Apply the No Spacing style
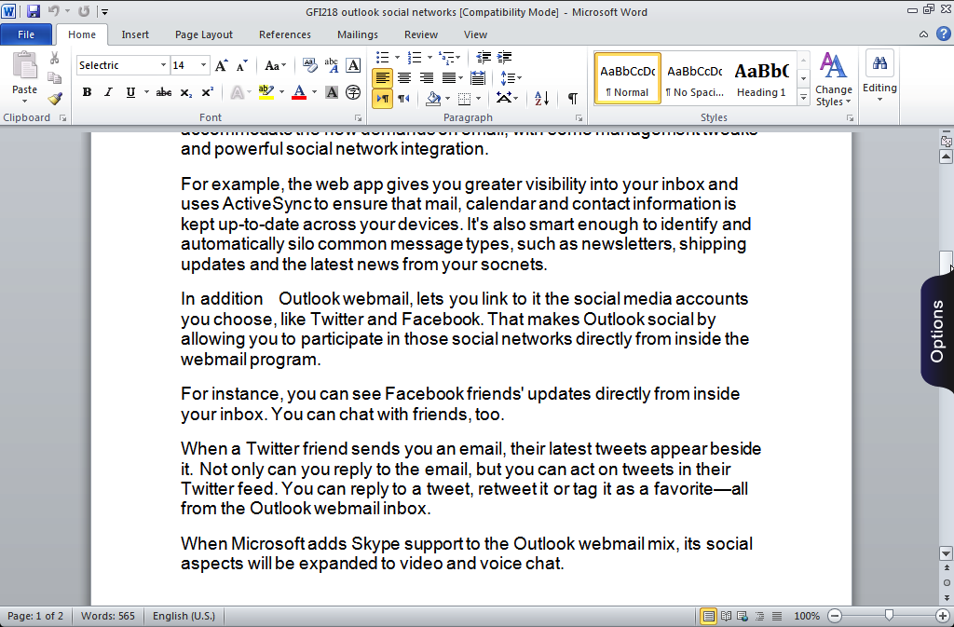 [695, 78]
